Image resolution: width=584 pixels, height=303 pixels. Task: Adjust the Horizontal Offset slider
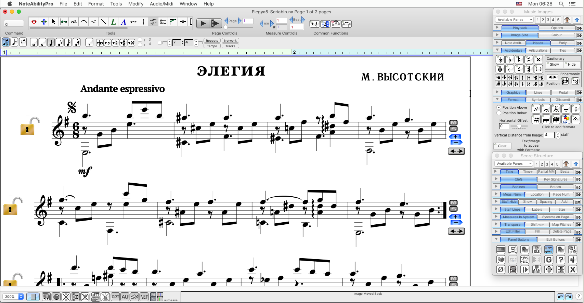(519, 127)
